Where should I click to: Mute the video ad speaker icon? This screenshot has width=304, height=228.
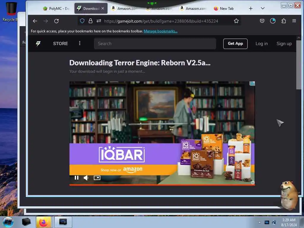[x=86, y=178]
